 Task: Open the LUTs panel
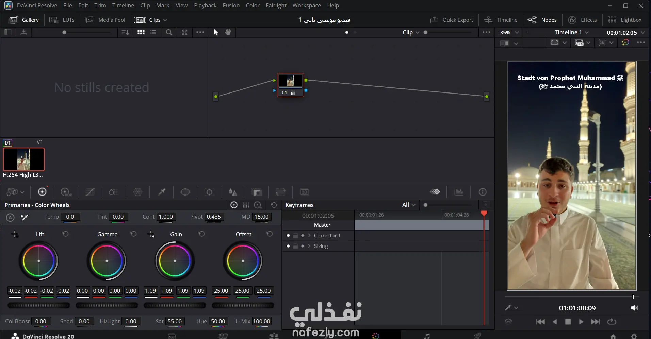pyautogui.click(x=62, y=20)
